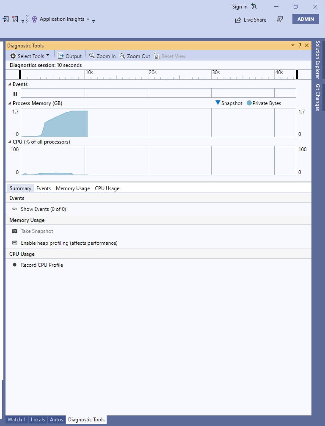This screenshot has height=426, width=325.
Task: Click Record CPU Profile circle icon
Action: (x=15, y=265)
